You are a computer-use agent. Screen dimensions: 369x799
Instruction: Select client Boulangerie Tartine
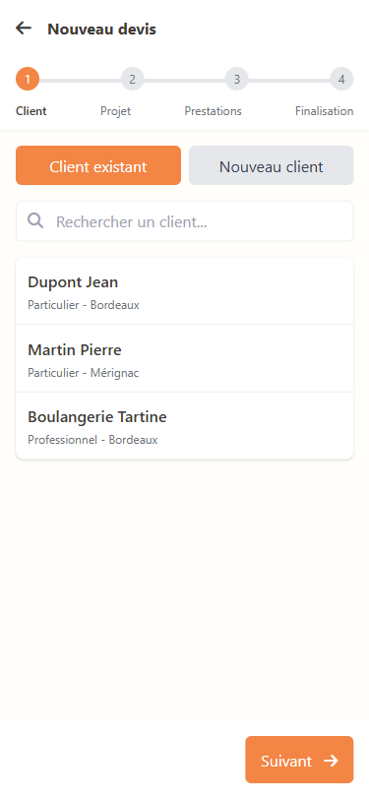click(x=185, y=426)
